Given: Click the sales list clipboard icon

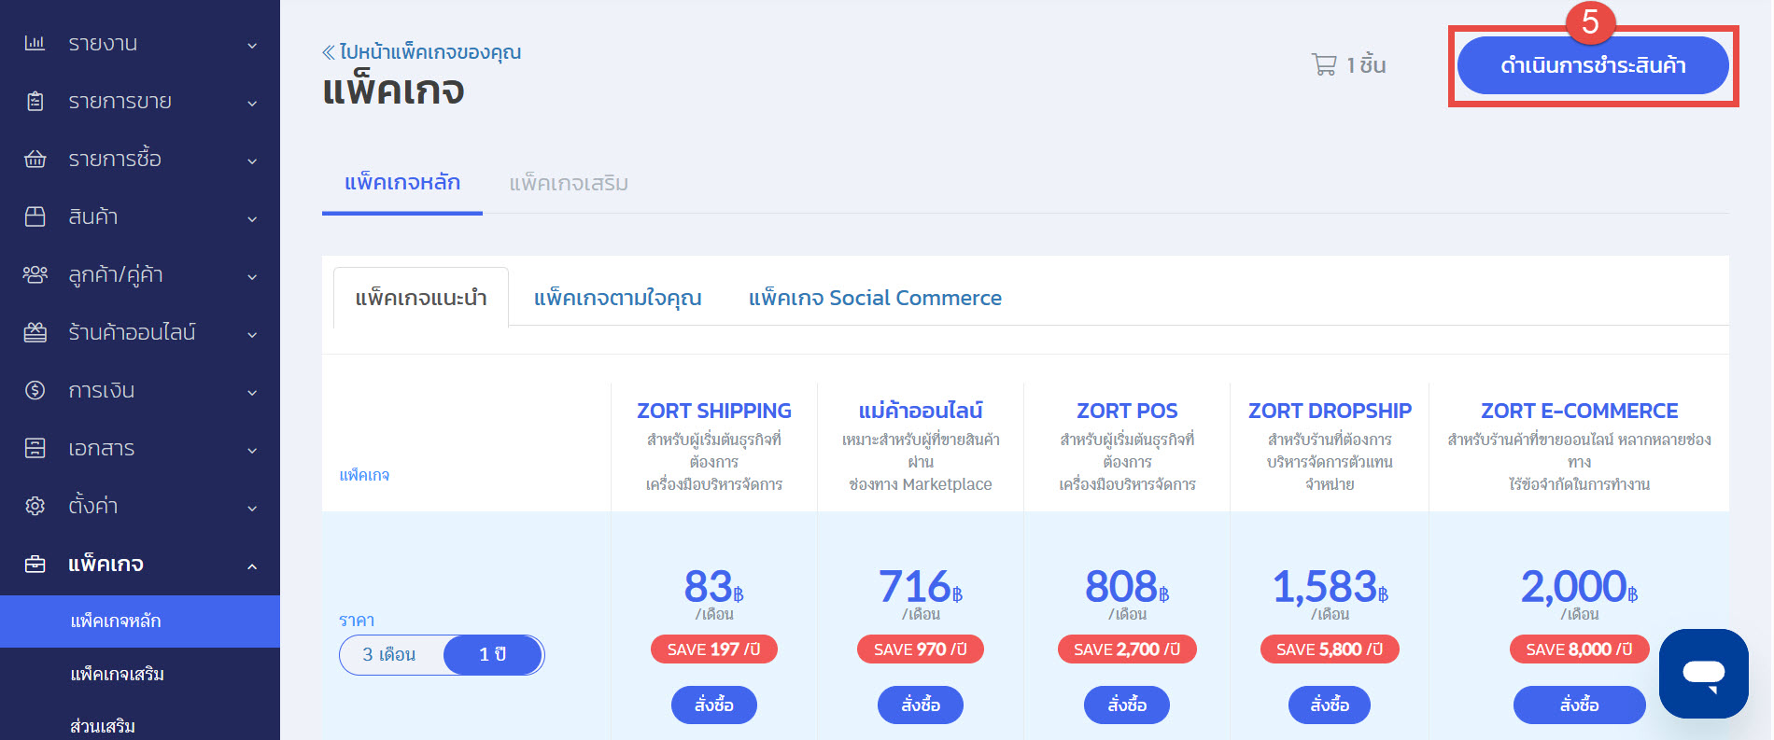Looking at the screenshot, I should (35, 101).
